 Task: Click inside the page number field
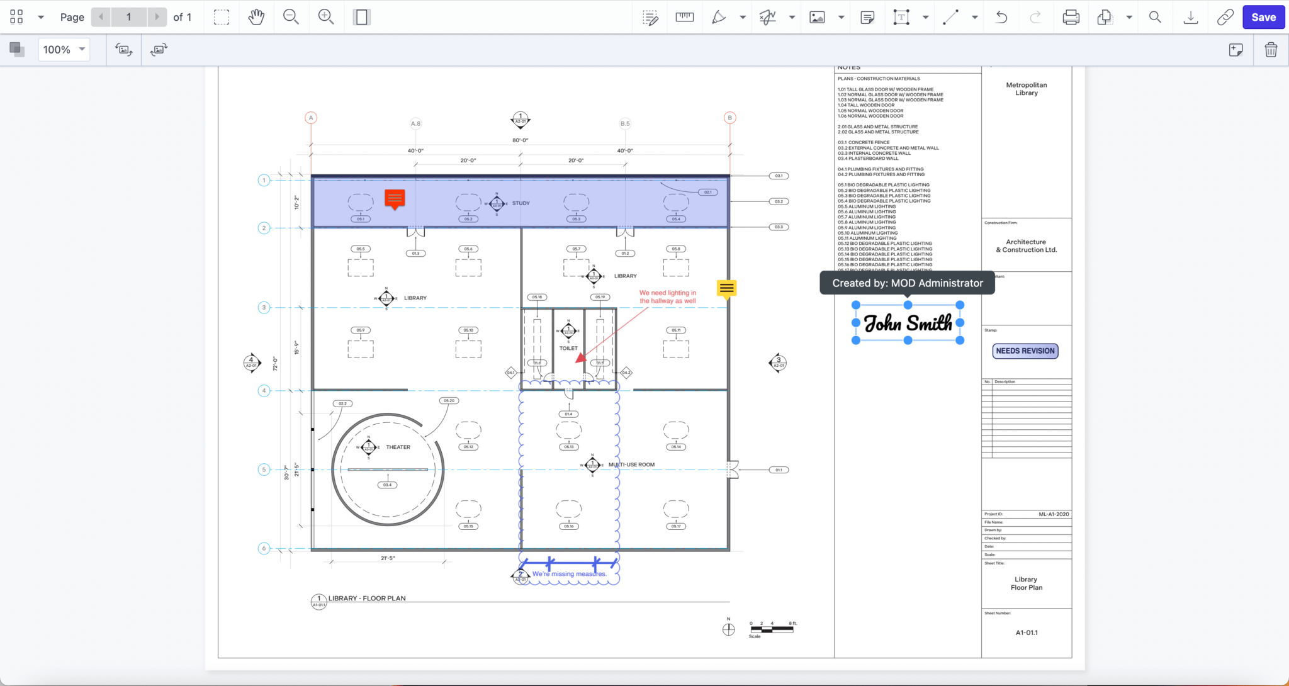pos(130,17)
